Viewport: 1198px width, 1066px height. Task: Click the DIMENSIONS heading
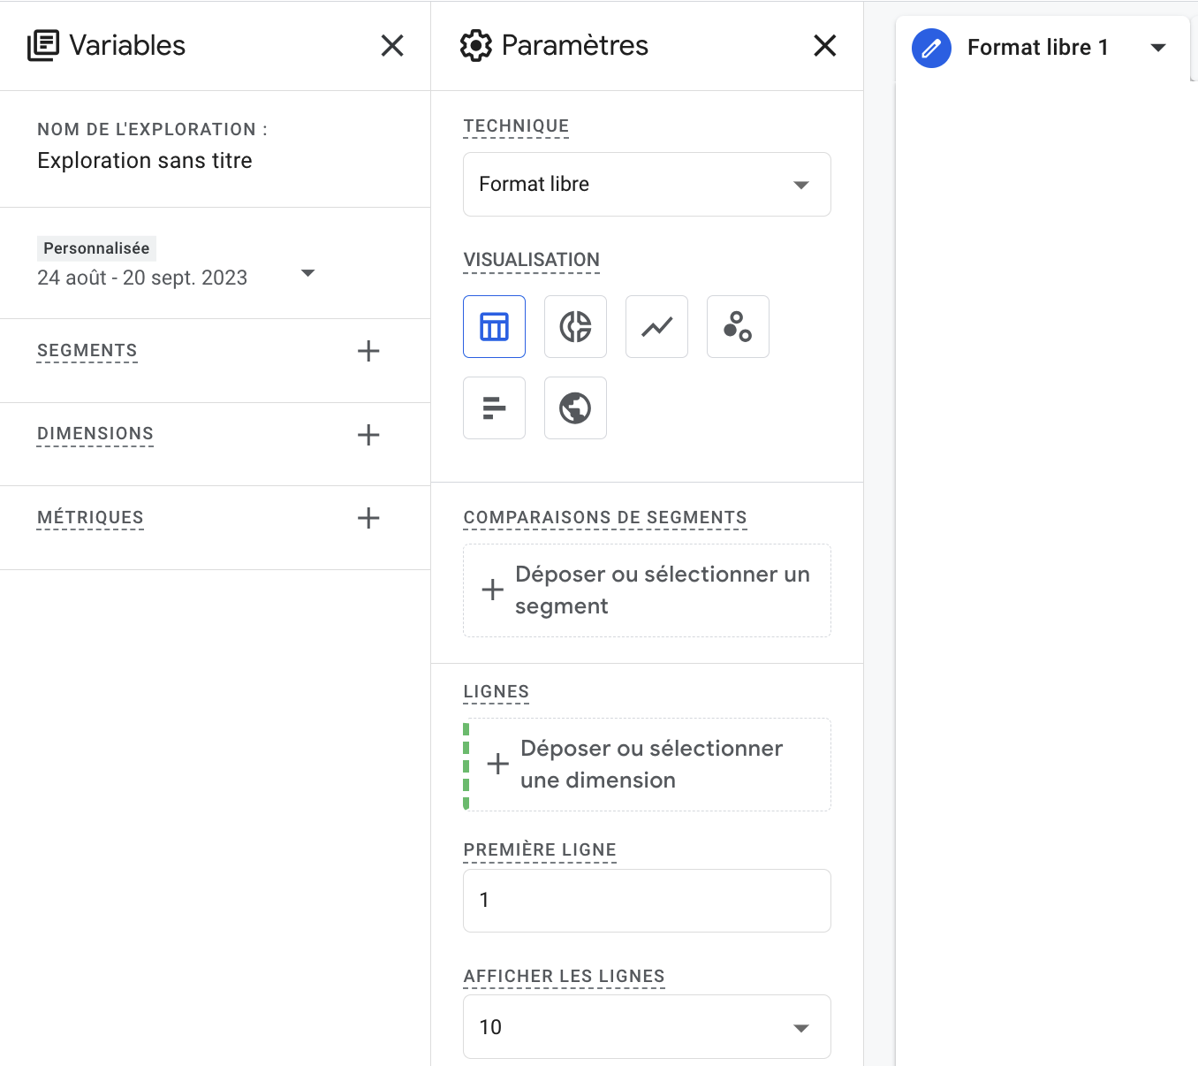[95, 434]
